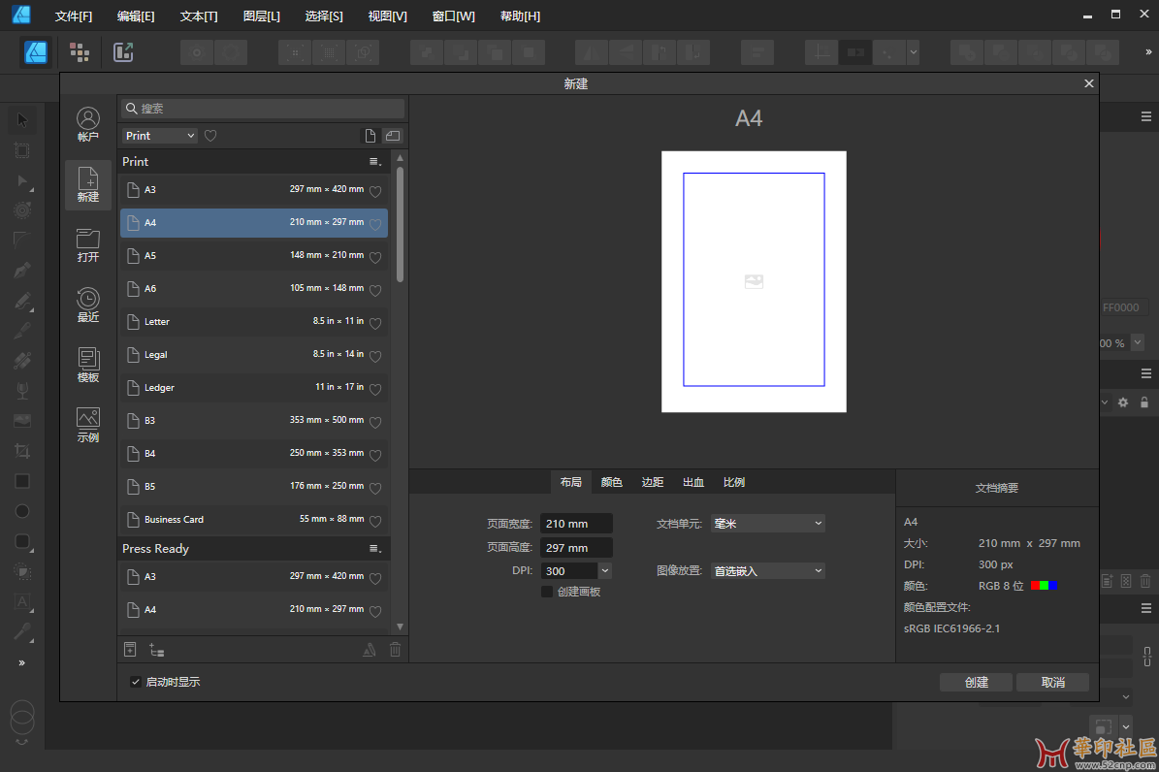Toggle favorites filter heart beside Print dropdown
The height and width of the screenshot is (772, 1159).
(210, 136)
